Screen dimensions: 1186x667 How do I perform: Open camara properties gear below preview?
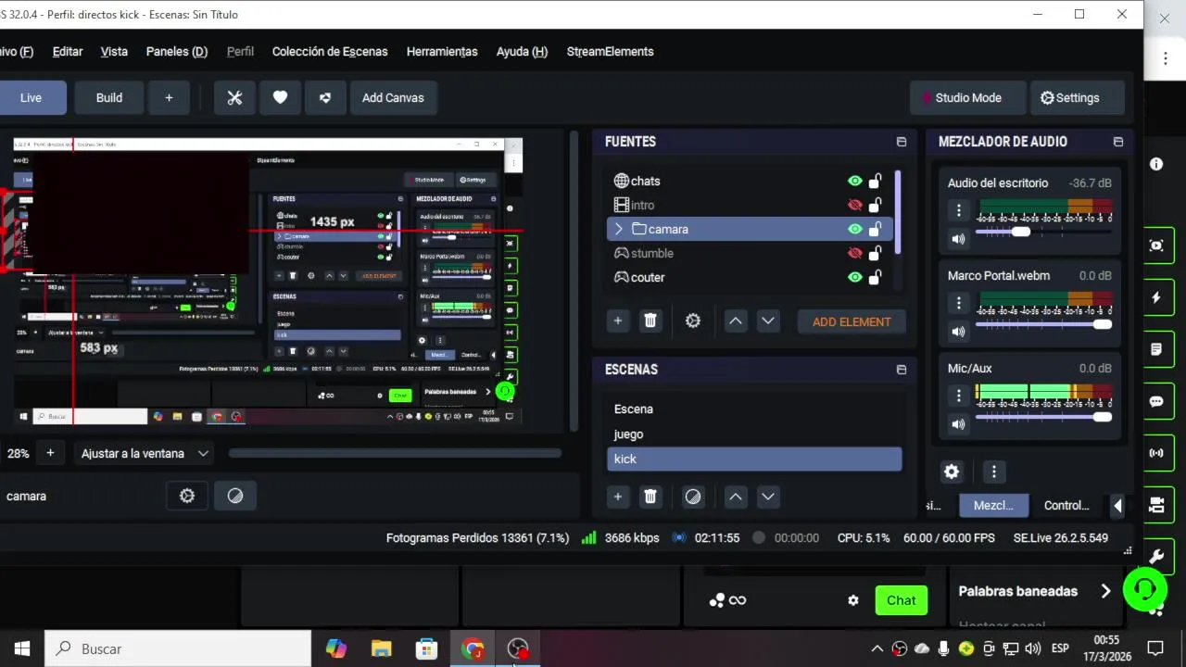point(187,496)
